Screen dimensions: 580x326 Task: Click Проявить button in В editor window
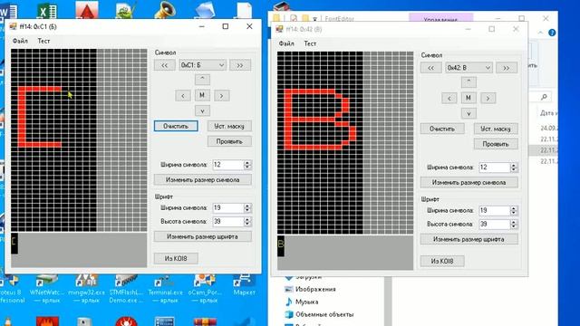(496, 144)
